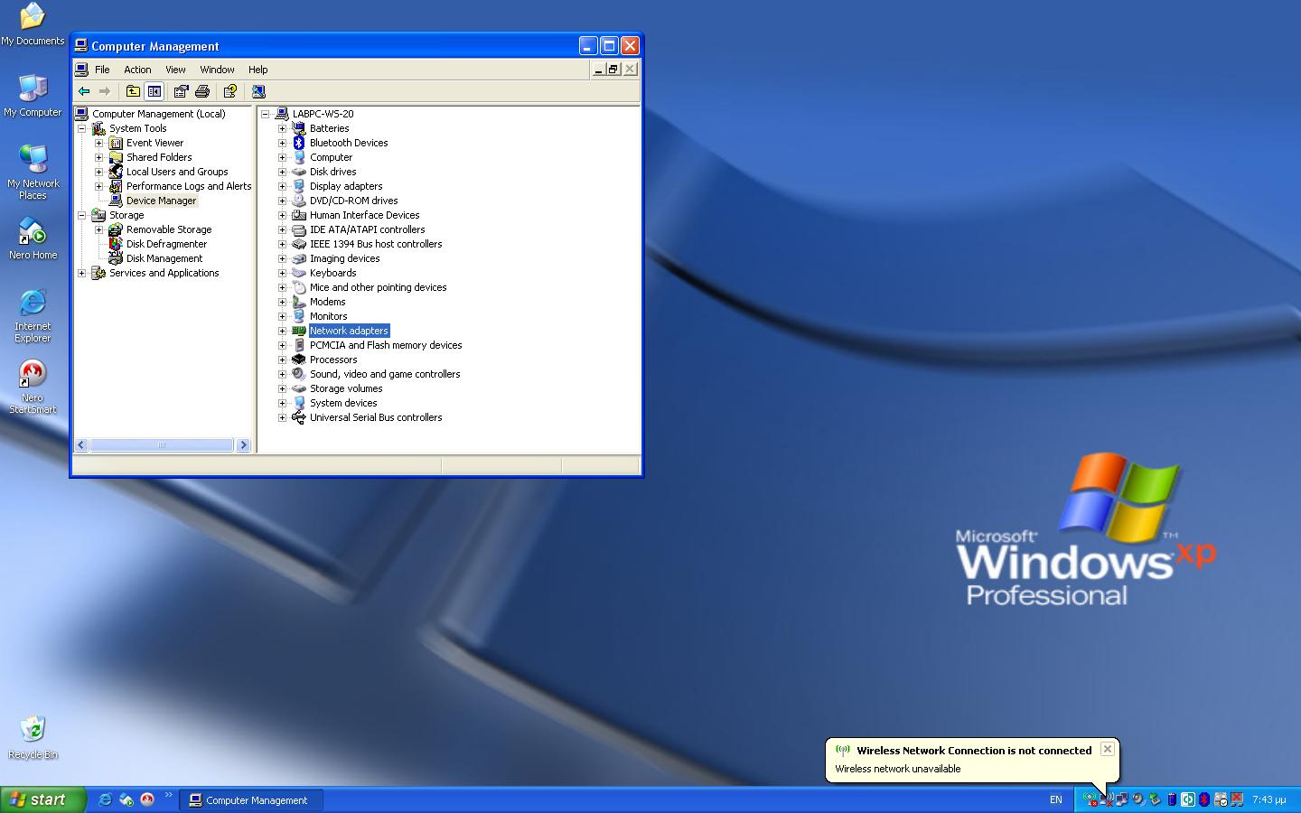Screen dimensions: 1301x813
Task: Click the battery power tray icon
Action: [x=1172, y=799]
